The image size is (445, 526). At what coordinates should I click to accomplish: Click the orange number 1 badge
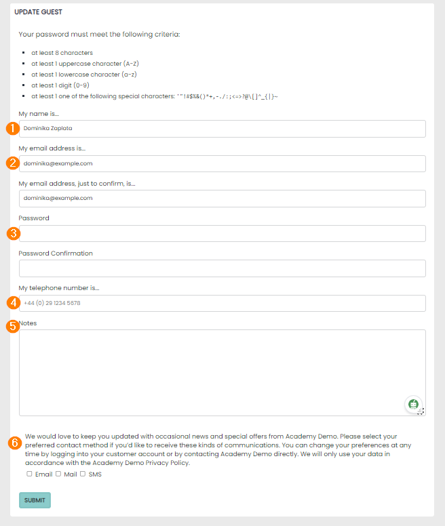[x=12, y=128]
